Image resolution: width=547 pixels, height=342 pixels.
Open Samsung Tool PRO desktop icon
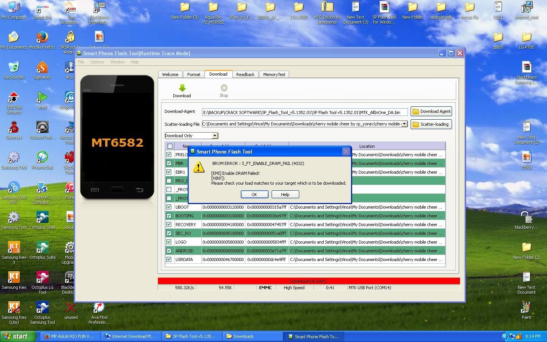click(14, 193)
